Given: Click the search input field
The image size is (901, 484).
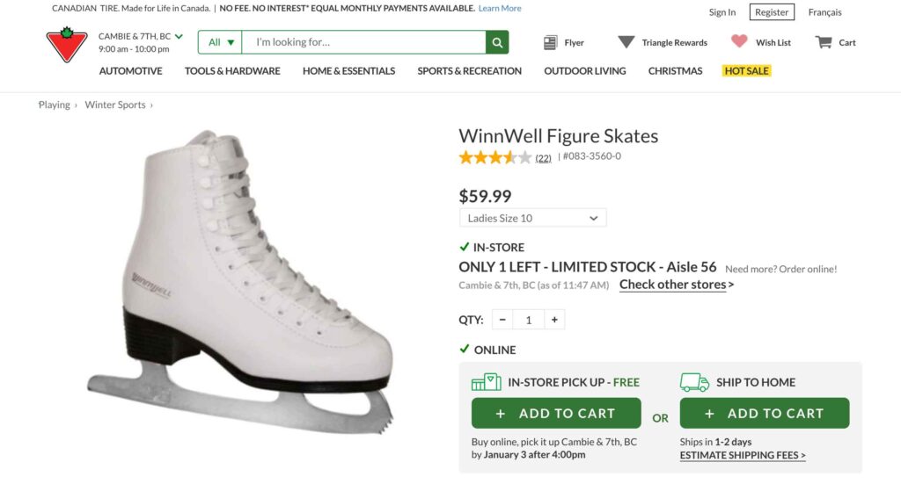Looking at the screenshot, I should [363, 42].
